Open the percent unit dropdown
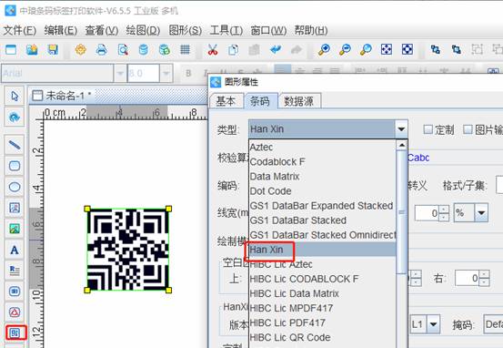The image size is (503, 348). 481,213
